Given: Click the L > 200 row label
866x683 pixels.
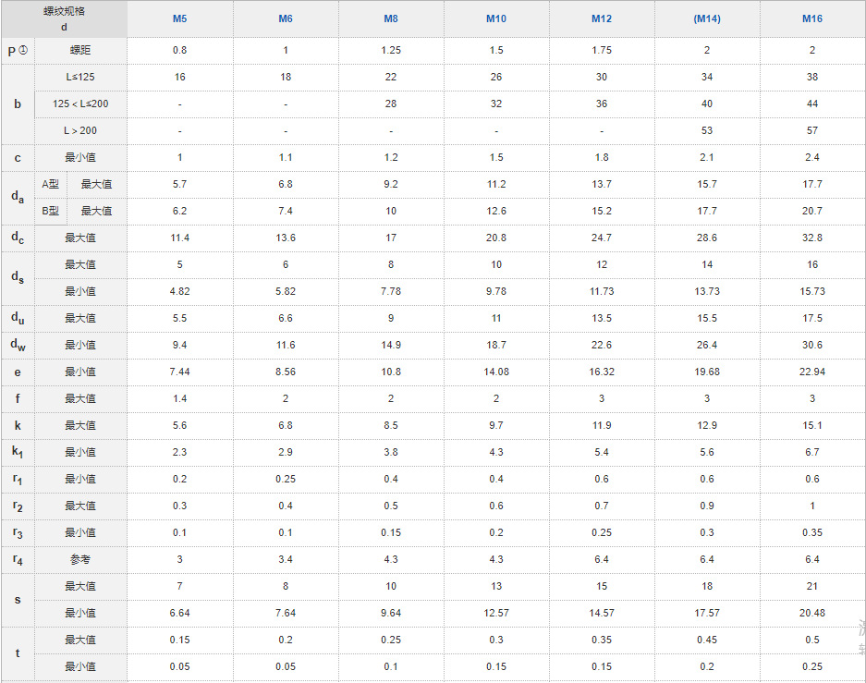Looking at the screenshot, I should coord(80,130).
